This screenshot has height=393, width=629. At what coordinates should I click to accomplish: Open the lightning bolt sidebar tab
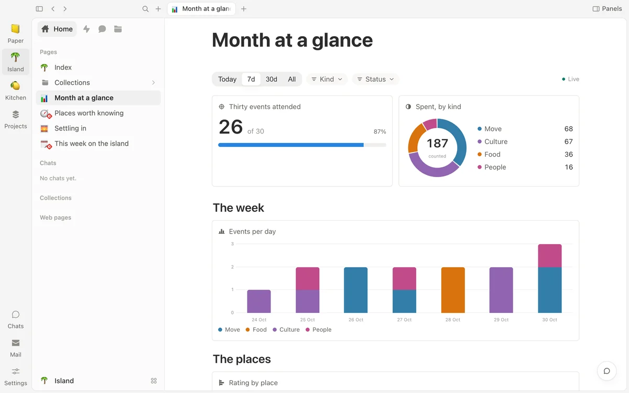[x=86, y=29]
